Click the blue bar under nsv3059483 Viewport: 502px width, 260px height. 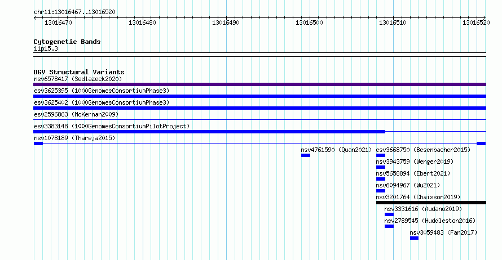pyautogui.click(x=414, y=238)
